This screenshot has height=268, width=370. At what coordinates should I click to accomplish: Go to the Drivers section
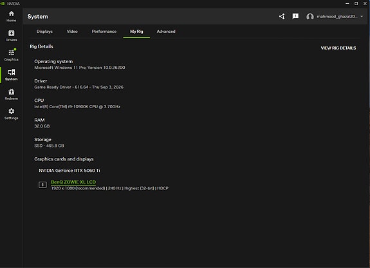point(11,35)
